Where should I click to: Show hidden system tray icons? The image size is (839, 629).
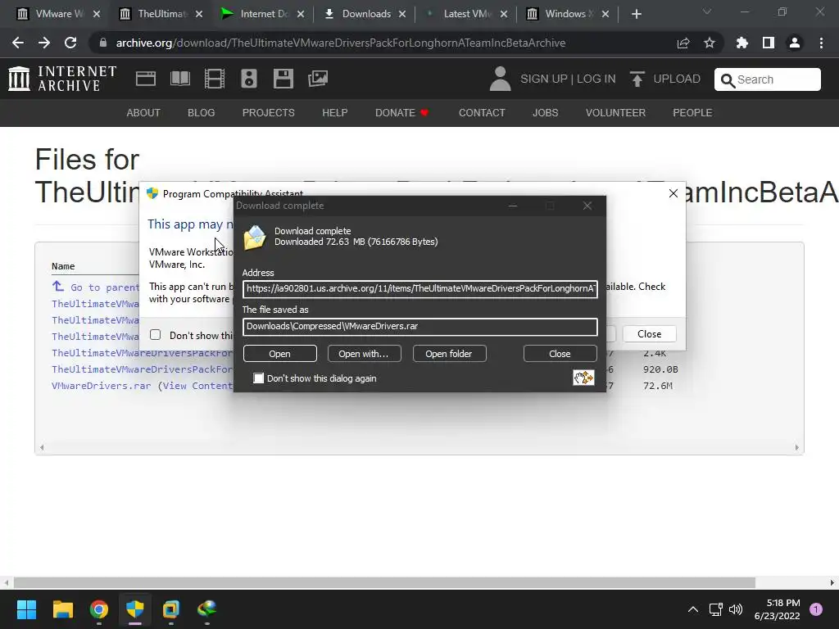pyautogui.click(x=693, y=609)
